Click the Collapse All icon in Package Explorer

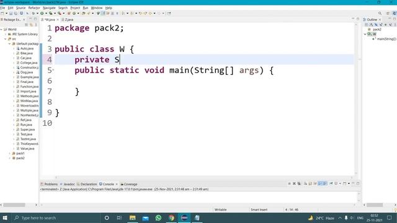point(27,25)
